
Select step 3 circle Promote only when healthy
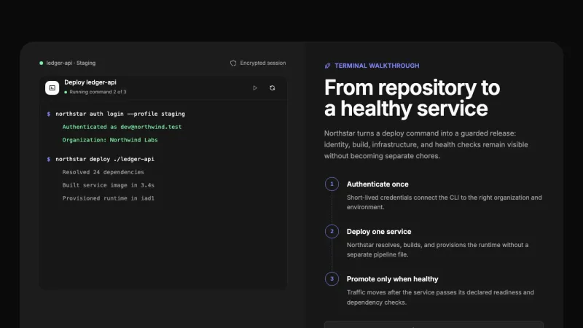point(332,279)
